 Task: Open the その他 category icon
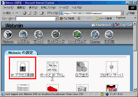tap(109, 34)
